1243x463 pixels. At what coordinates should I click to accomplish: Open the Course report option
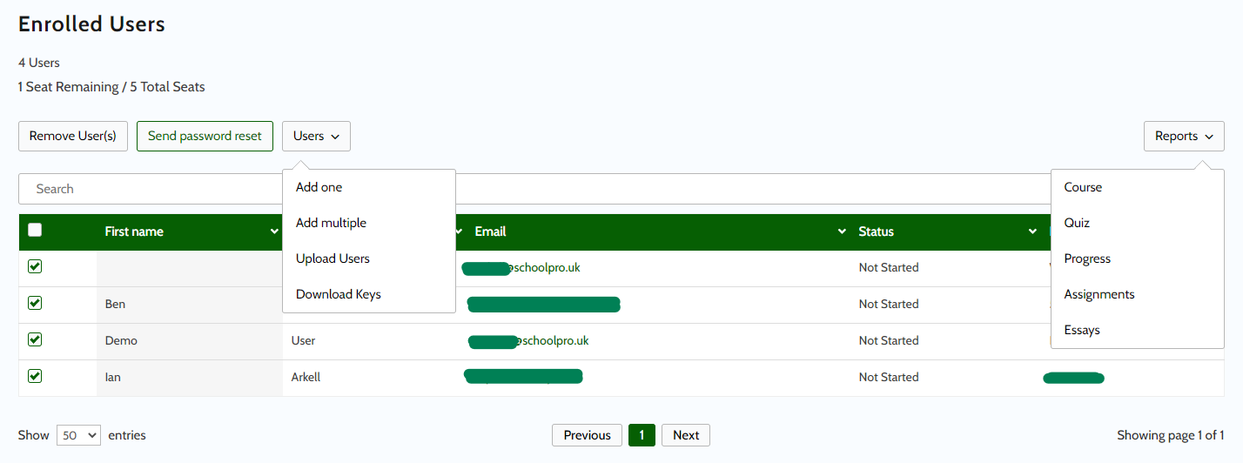click(1083, 187)
